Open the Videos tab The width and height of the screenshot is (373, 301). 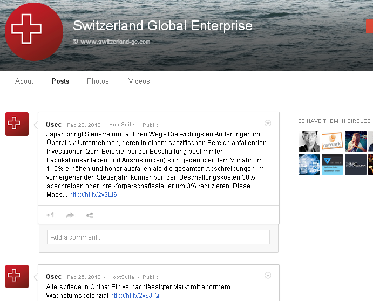pos(139,81)
